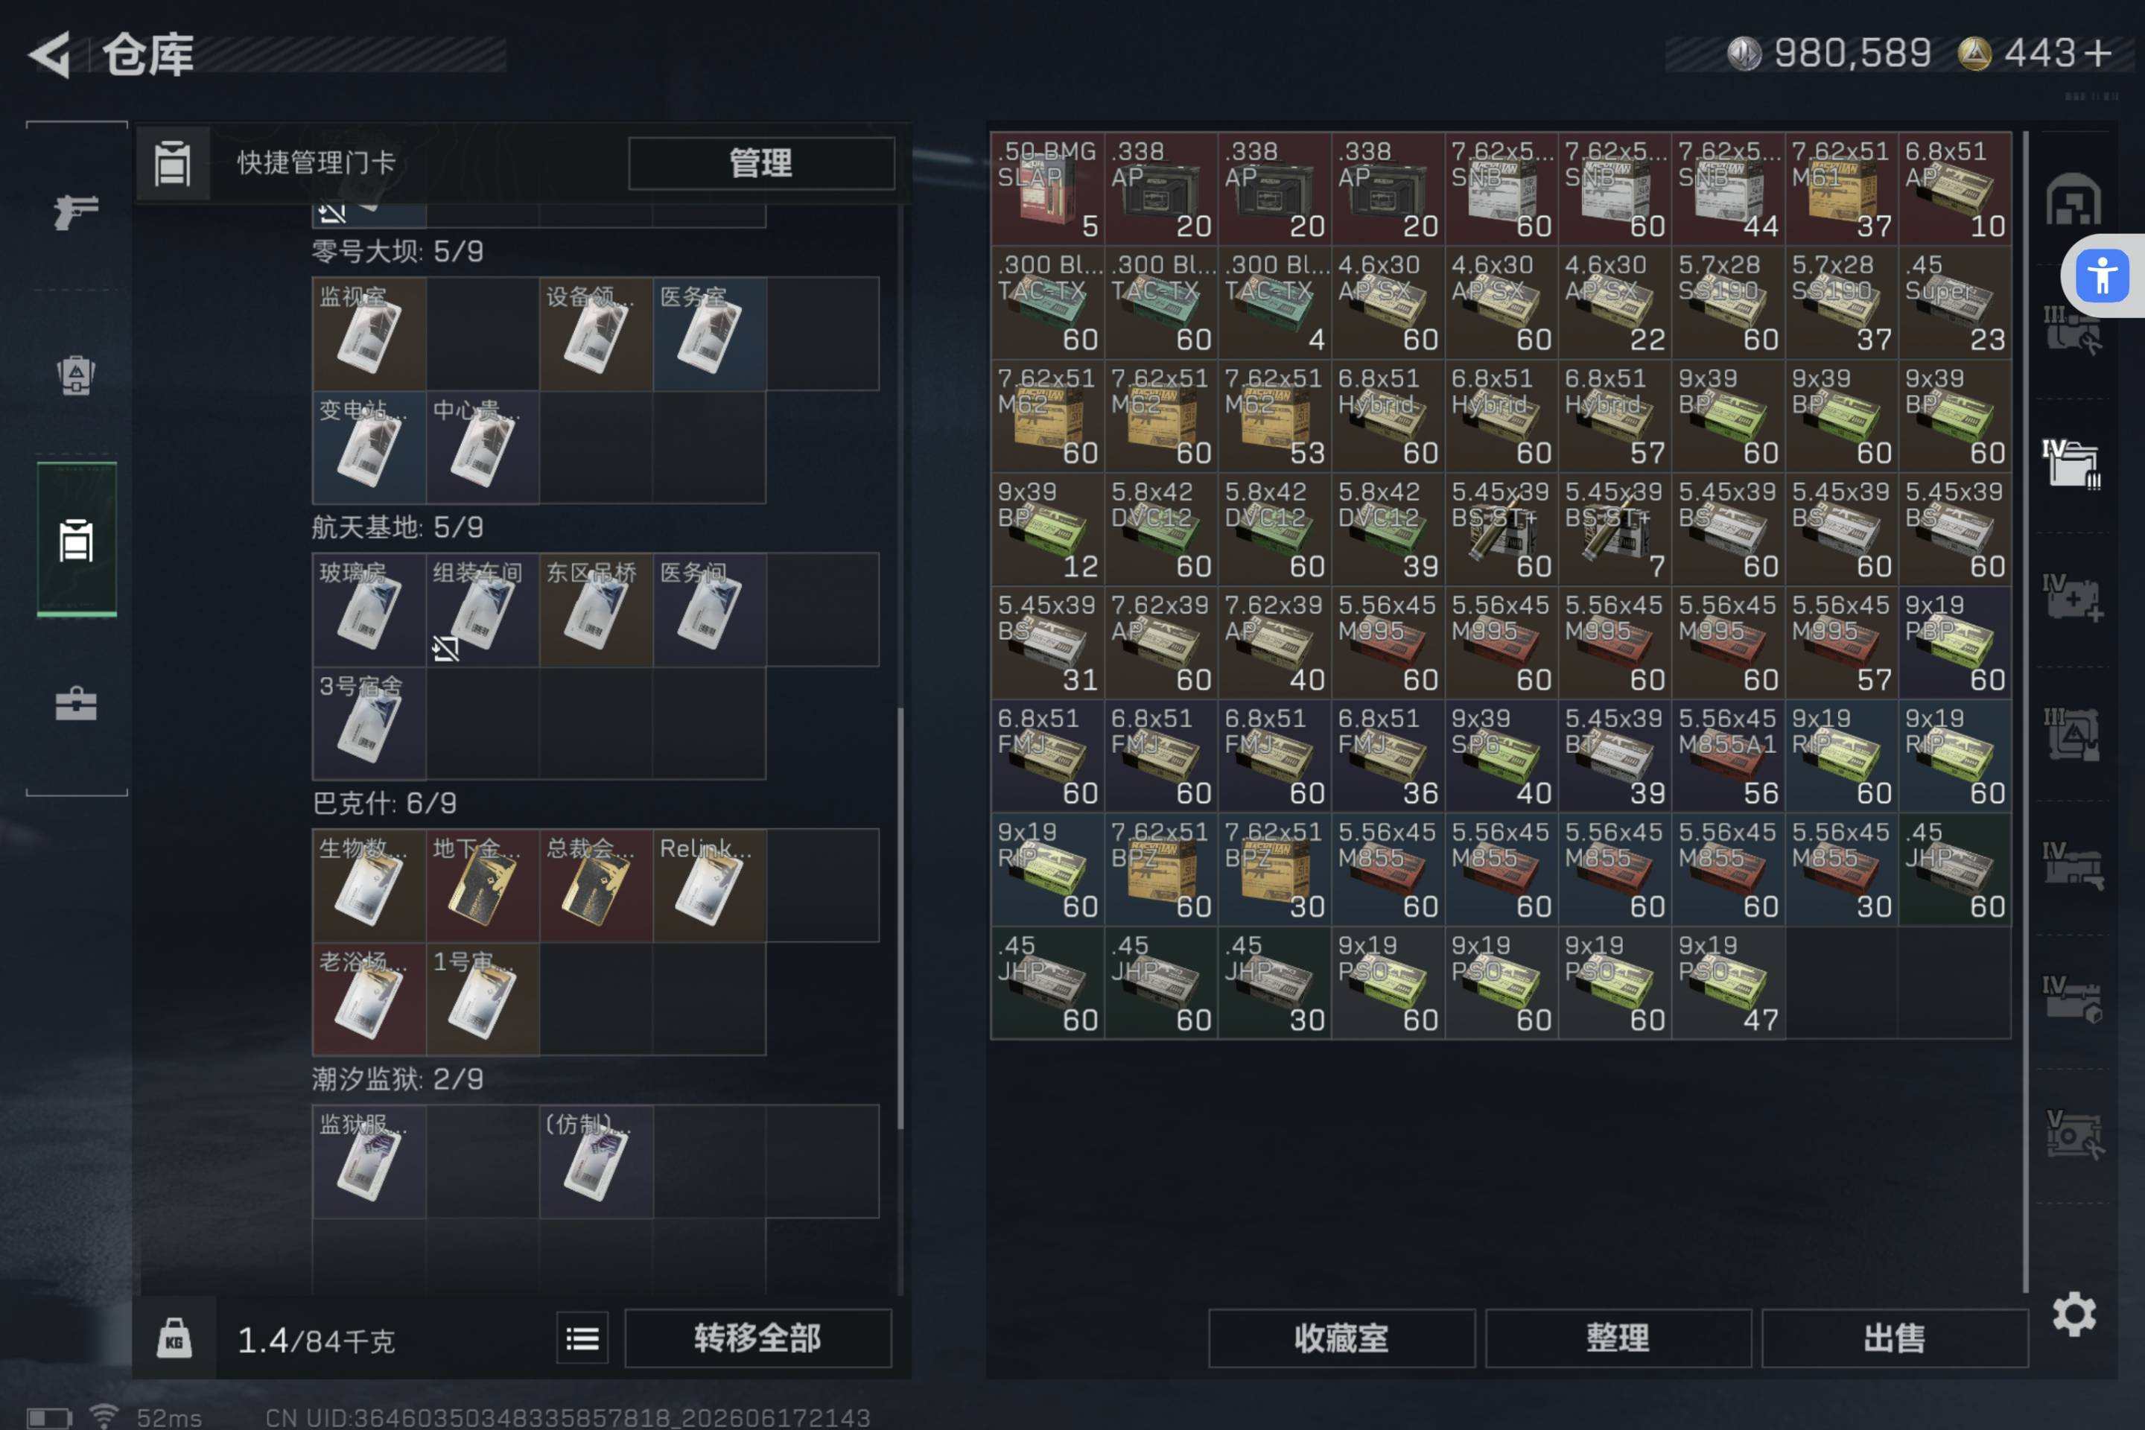
Task: Select the 设备领... keycard
Action: pyautogui.click(x=596, y=334)
